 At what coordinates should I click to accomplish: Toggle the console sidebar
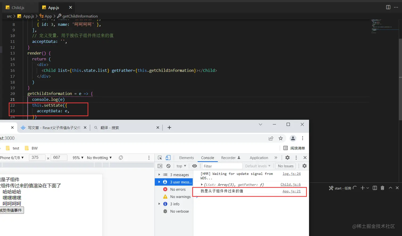click(160, 166)
